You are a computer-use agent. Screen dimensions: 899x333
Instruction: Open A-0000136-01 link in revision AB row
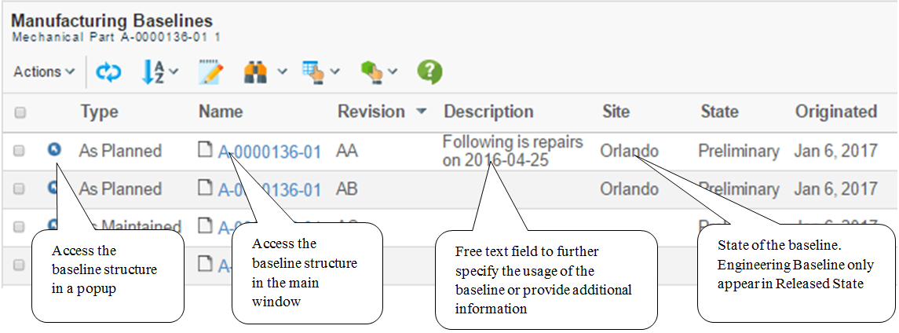click(x=269, y=189)
